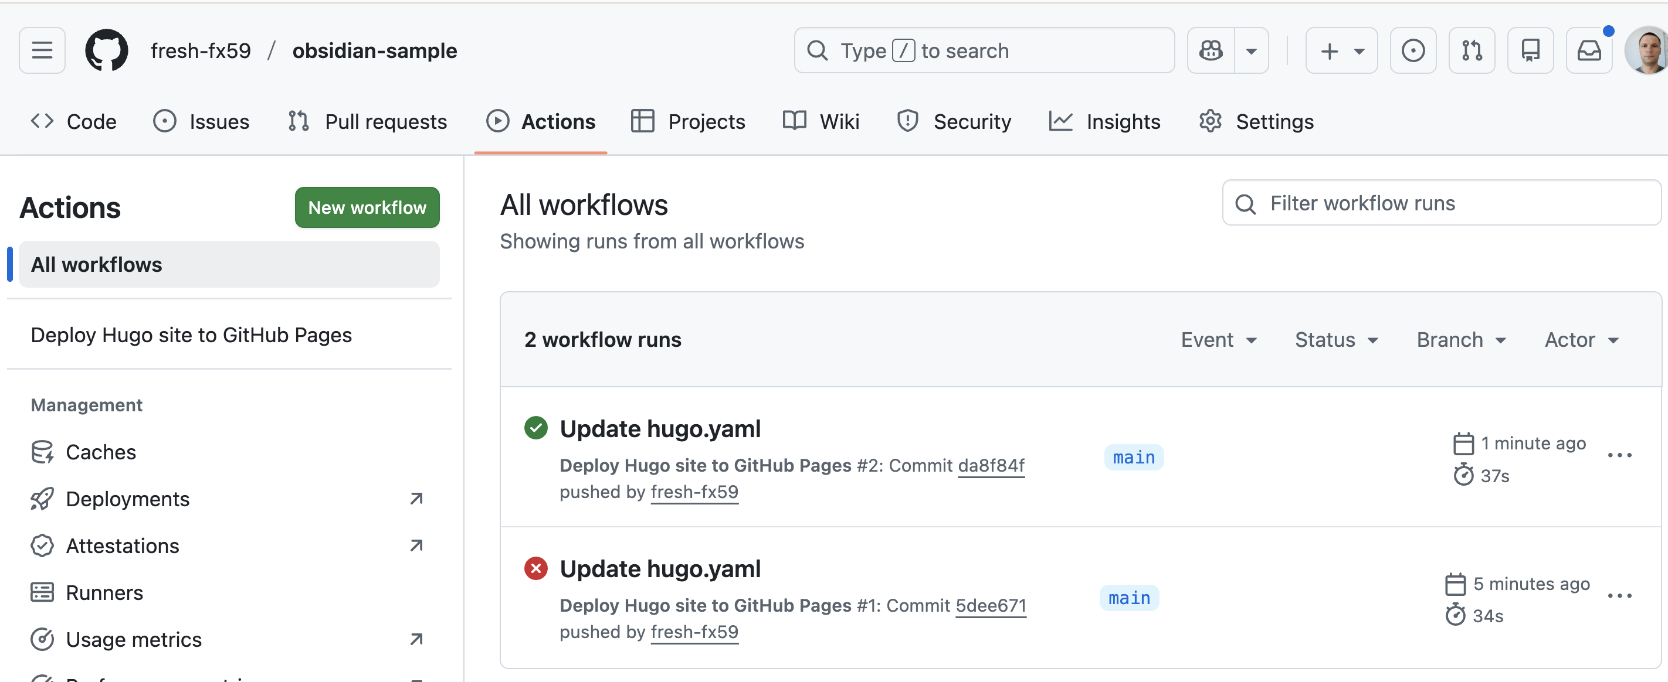Click the New workflow button
1668x682 pixels.
click(x=367, y=208)
